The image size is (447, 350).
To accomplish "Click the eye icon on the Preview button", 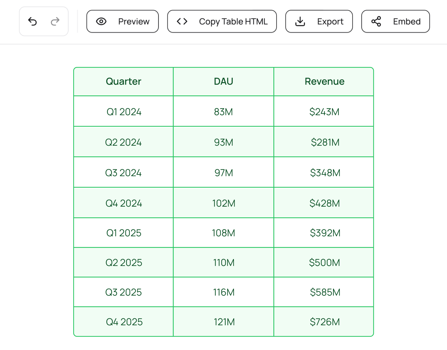I will 101,21.
